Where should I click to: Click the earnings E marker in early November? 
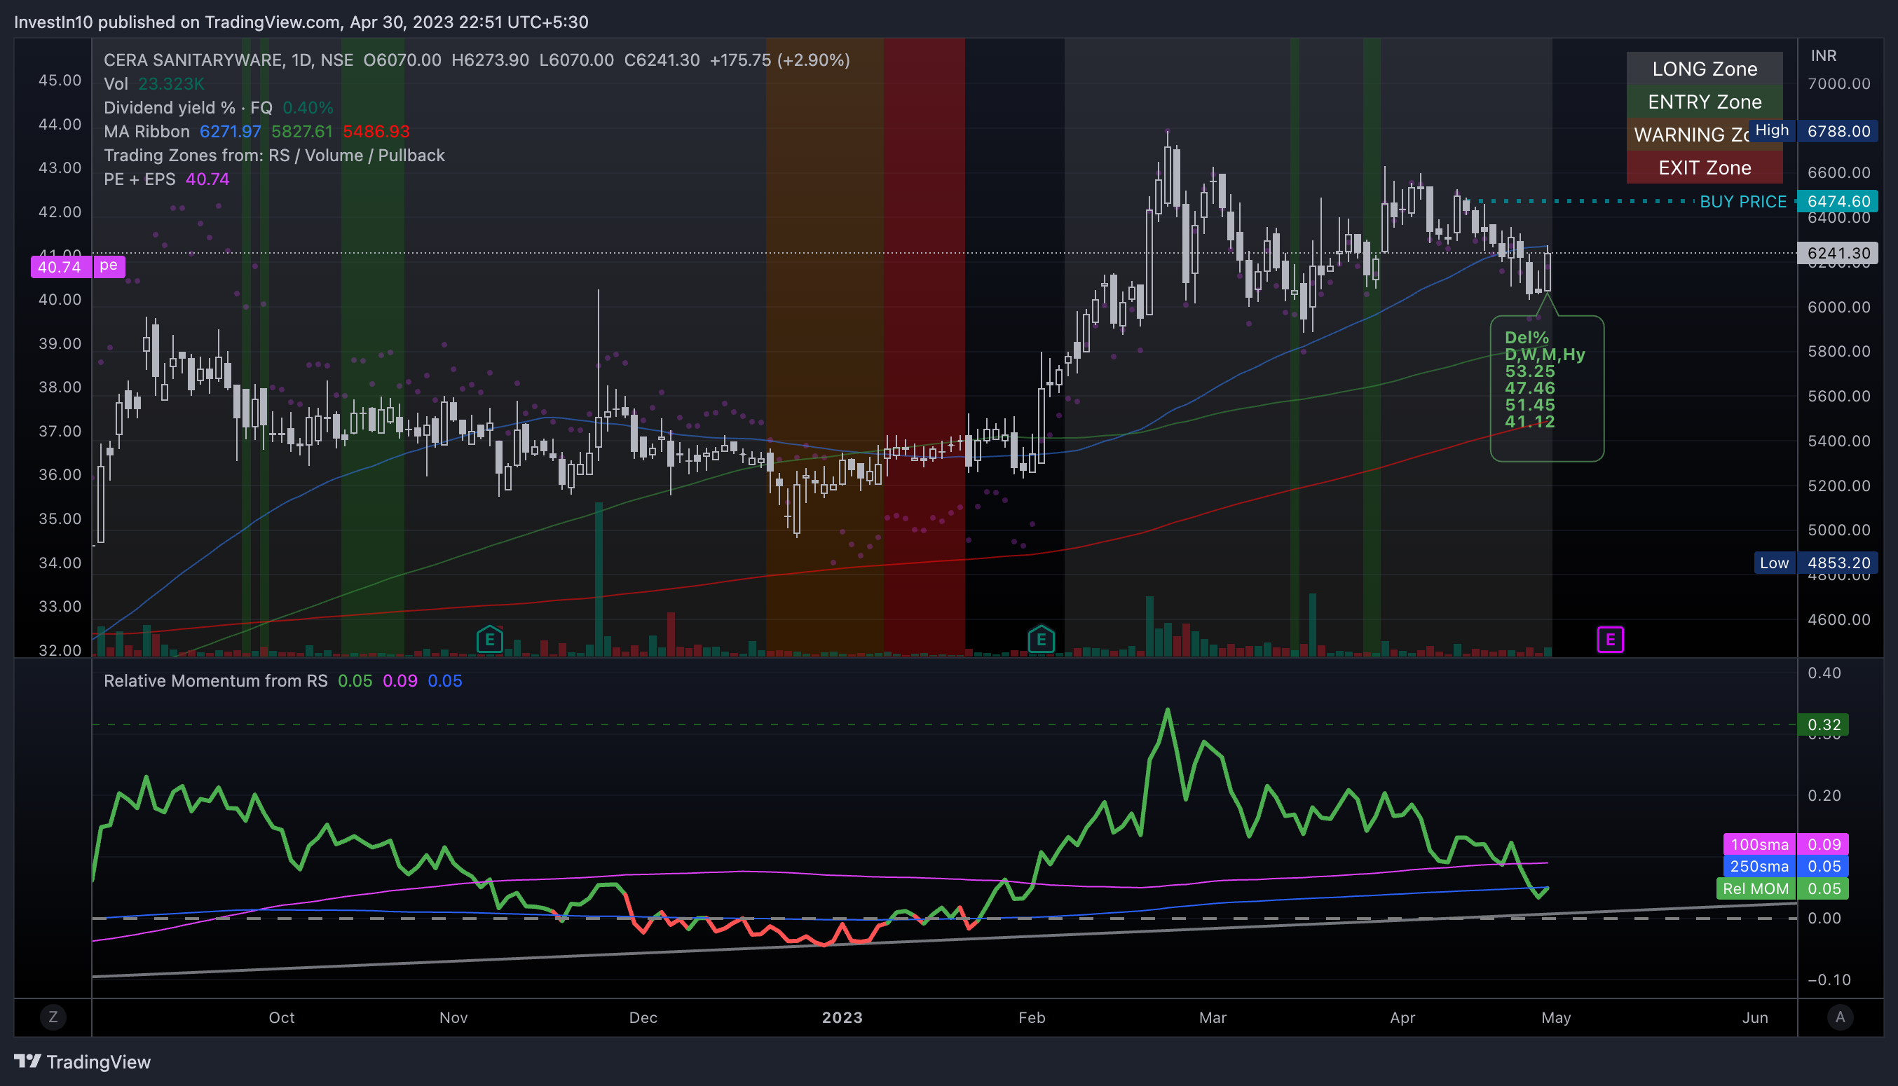489,639
